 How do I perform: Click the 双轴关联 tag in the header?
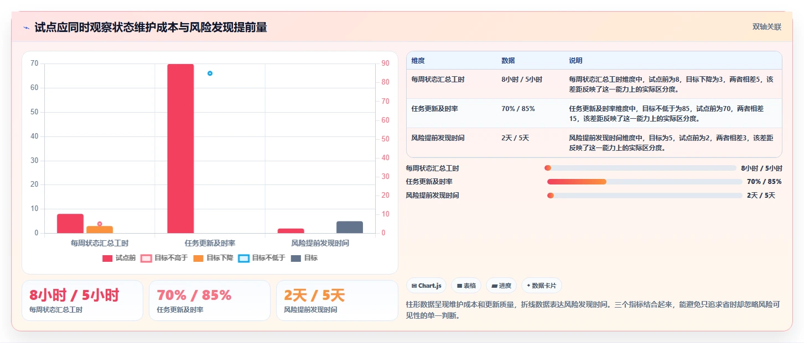(766, 27)
